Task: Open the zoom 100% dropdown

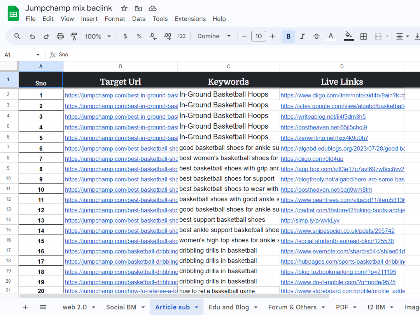Action: coord(98,36)
